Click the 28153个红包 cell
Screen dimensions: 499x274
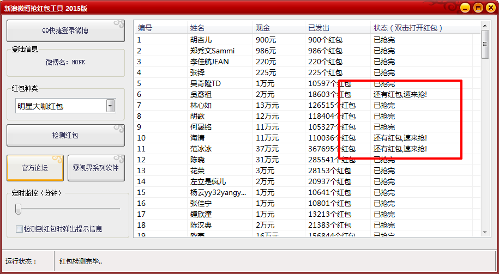pyautogui.click(x=330, y=171)
